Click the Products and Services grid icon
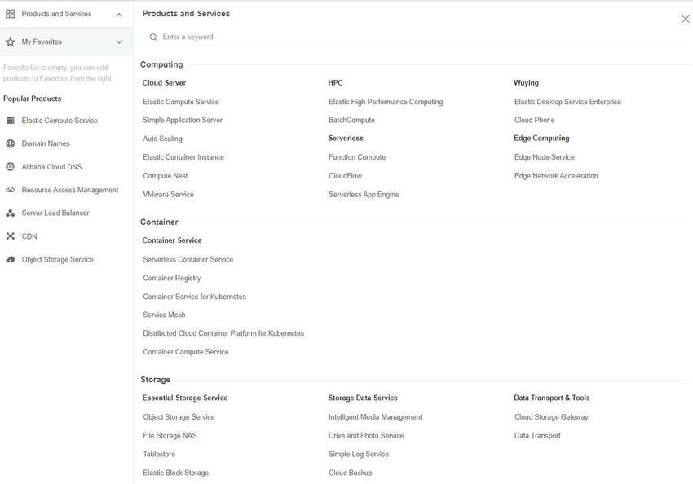The image size is (693, 484). click(11, 13)
